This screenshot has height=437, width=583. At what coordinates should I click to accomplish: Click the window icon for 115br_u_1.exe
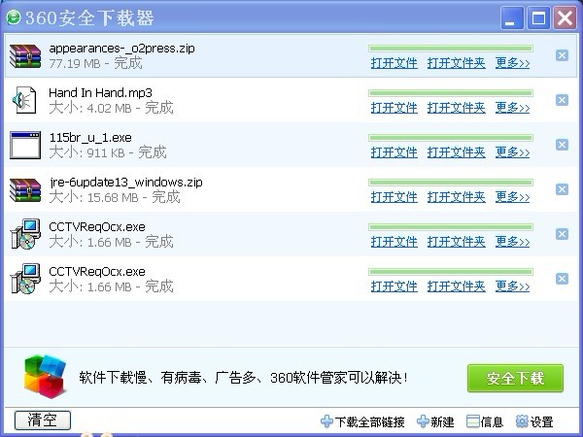pos(25,145)
